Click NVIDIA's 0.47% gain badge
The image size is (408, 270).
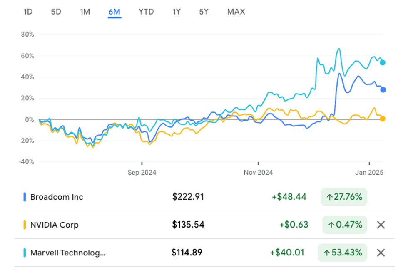tap(345, 225)
